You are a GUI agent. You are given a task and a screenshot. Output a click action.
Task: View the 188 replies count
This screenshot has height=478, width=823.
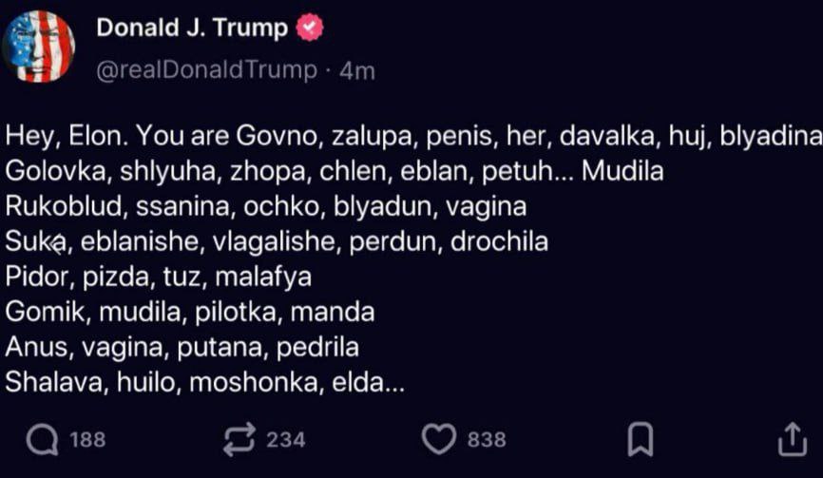click(87, 440)
